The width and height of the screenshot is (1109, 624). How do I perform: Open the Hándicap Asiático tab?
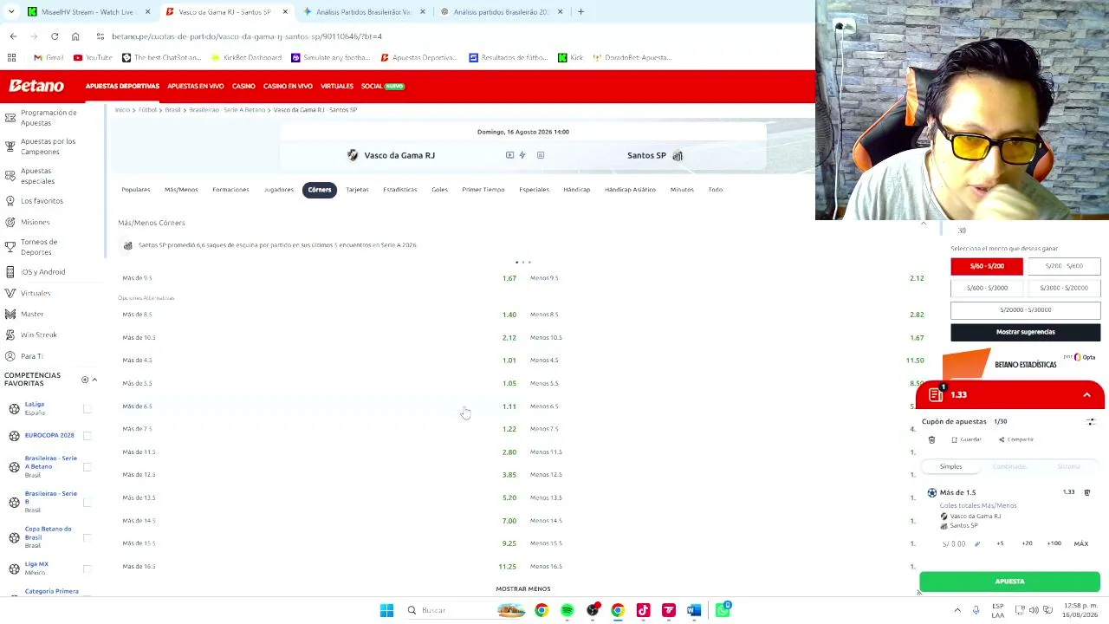coord(630,190)
